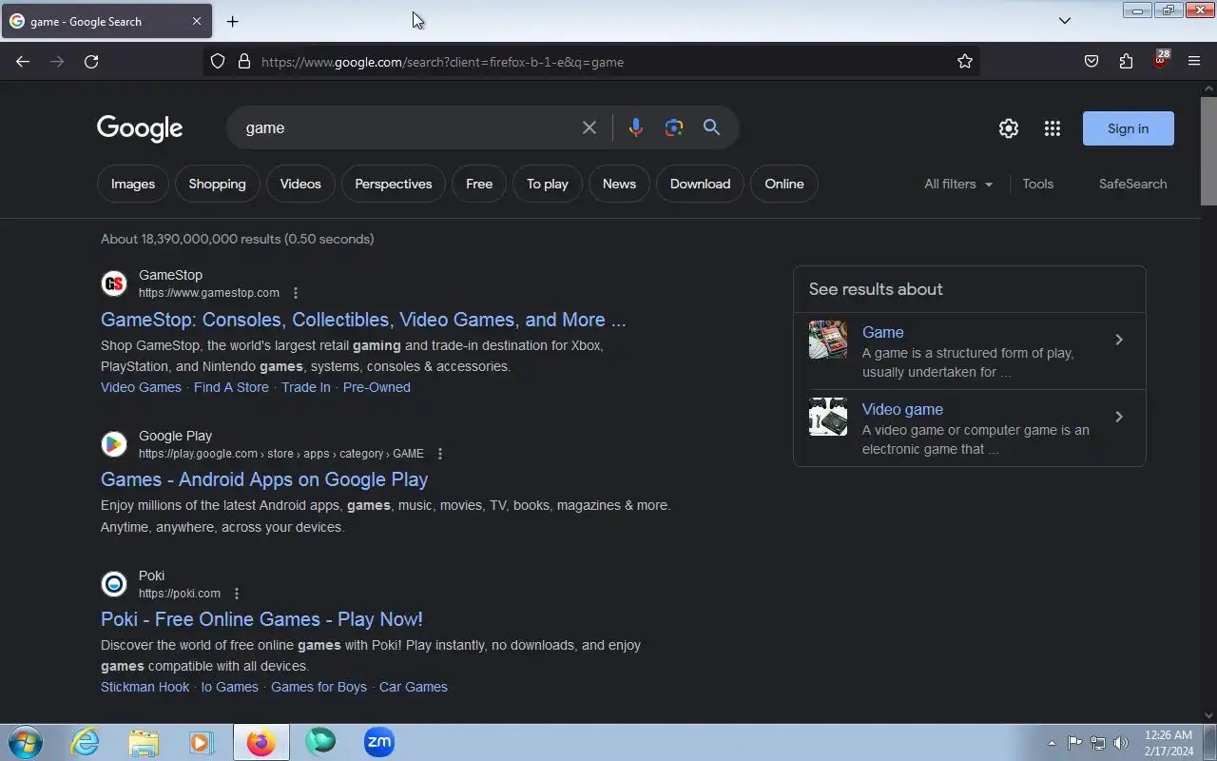Open the Firefox hamburger menu
This screenshot has height=761, width=1217.
1194,62
